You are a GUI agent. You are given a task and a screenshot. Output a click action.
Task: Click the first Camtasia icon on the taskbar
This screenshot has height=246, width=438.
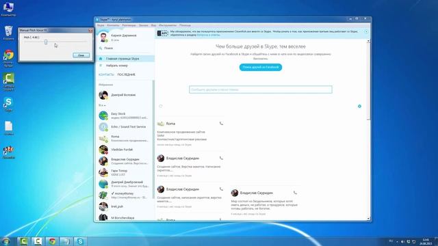click(23, 241)
